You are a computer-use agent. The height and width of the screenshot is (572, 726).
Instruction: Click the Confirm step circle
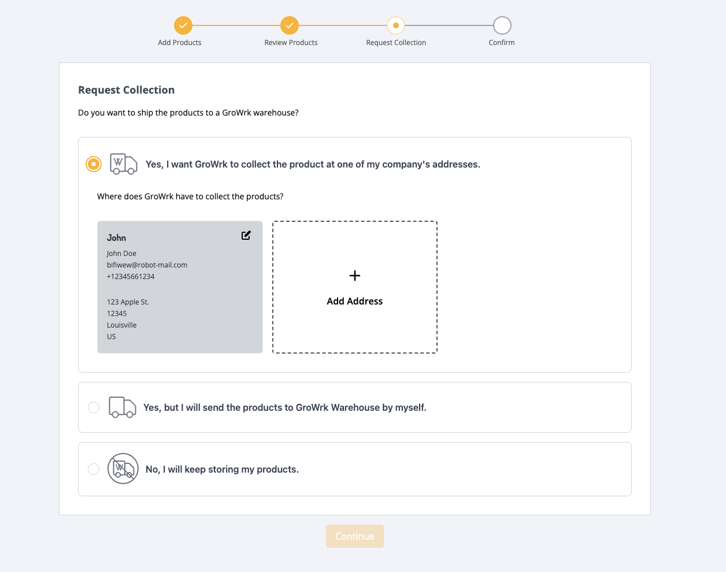(x=502, y=25)
